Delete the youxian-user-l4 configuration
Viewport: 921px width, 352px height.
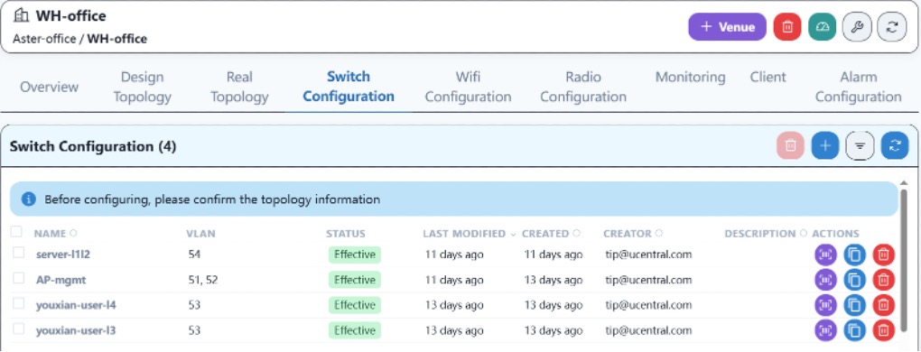pos(883,305)
